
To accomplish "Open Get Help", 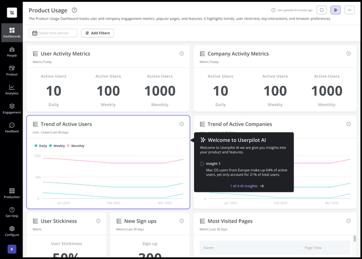I will [12, 212].
